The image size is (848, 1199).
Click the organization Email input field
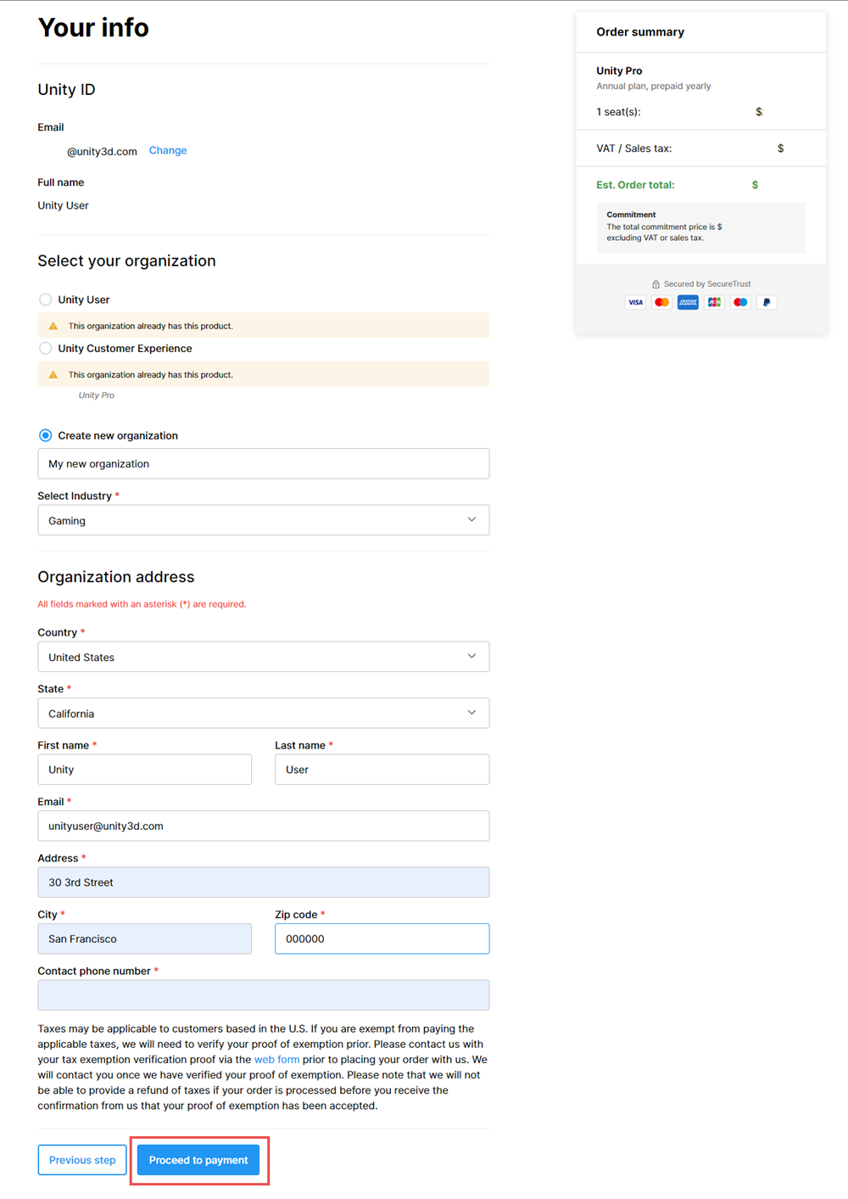263,826
